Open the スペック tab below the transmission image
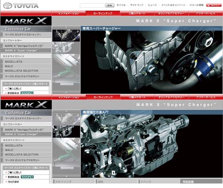This screenshot has height=188, width=223. tap(159, 182)
